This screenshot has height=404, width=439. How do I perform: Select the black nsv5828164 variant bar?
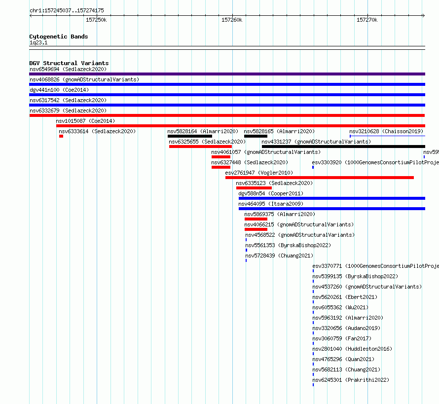190,136
